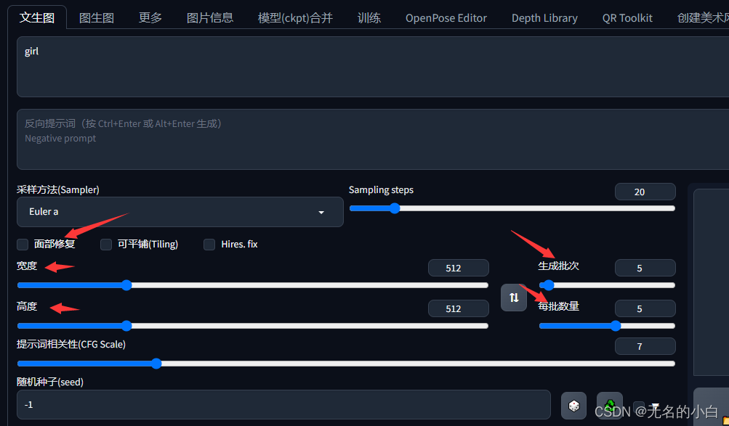Open the Euler a sampler dropdown
The image size is (729, 426).
180,212
